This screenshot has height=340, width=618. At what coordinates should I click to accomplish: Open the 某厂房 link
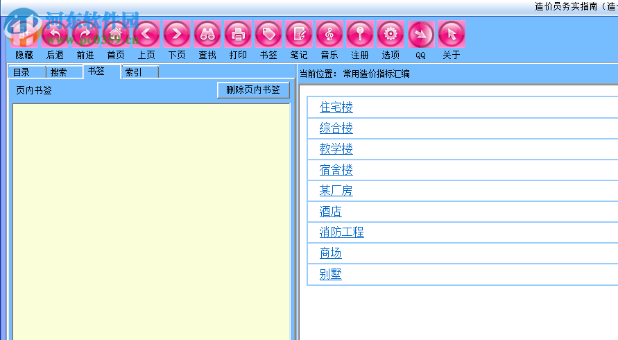(x=336, y=191)
